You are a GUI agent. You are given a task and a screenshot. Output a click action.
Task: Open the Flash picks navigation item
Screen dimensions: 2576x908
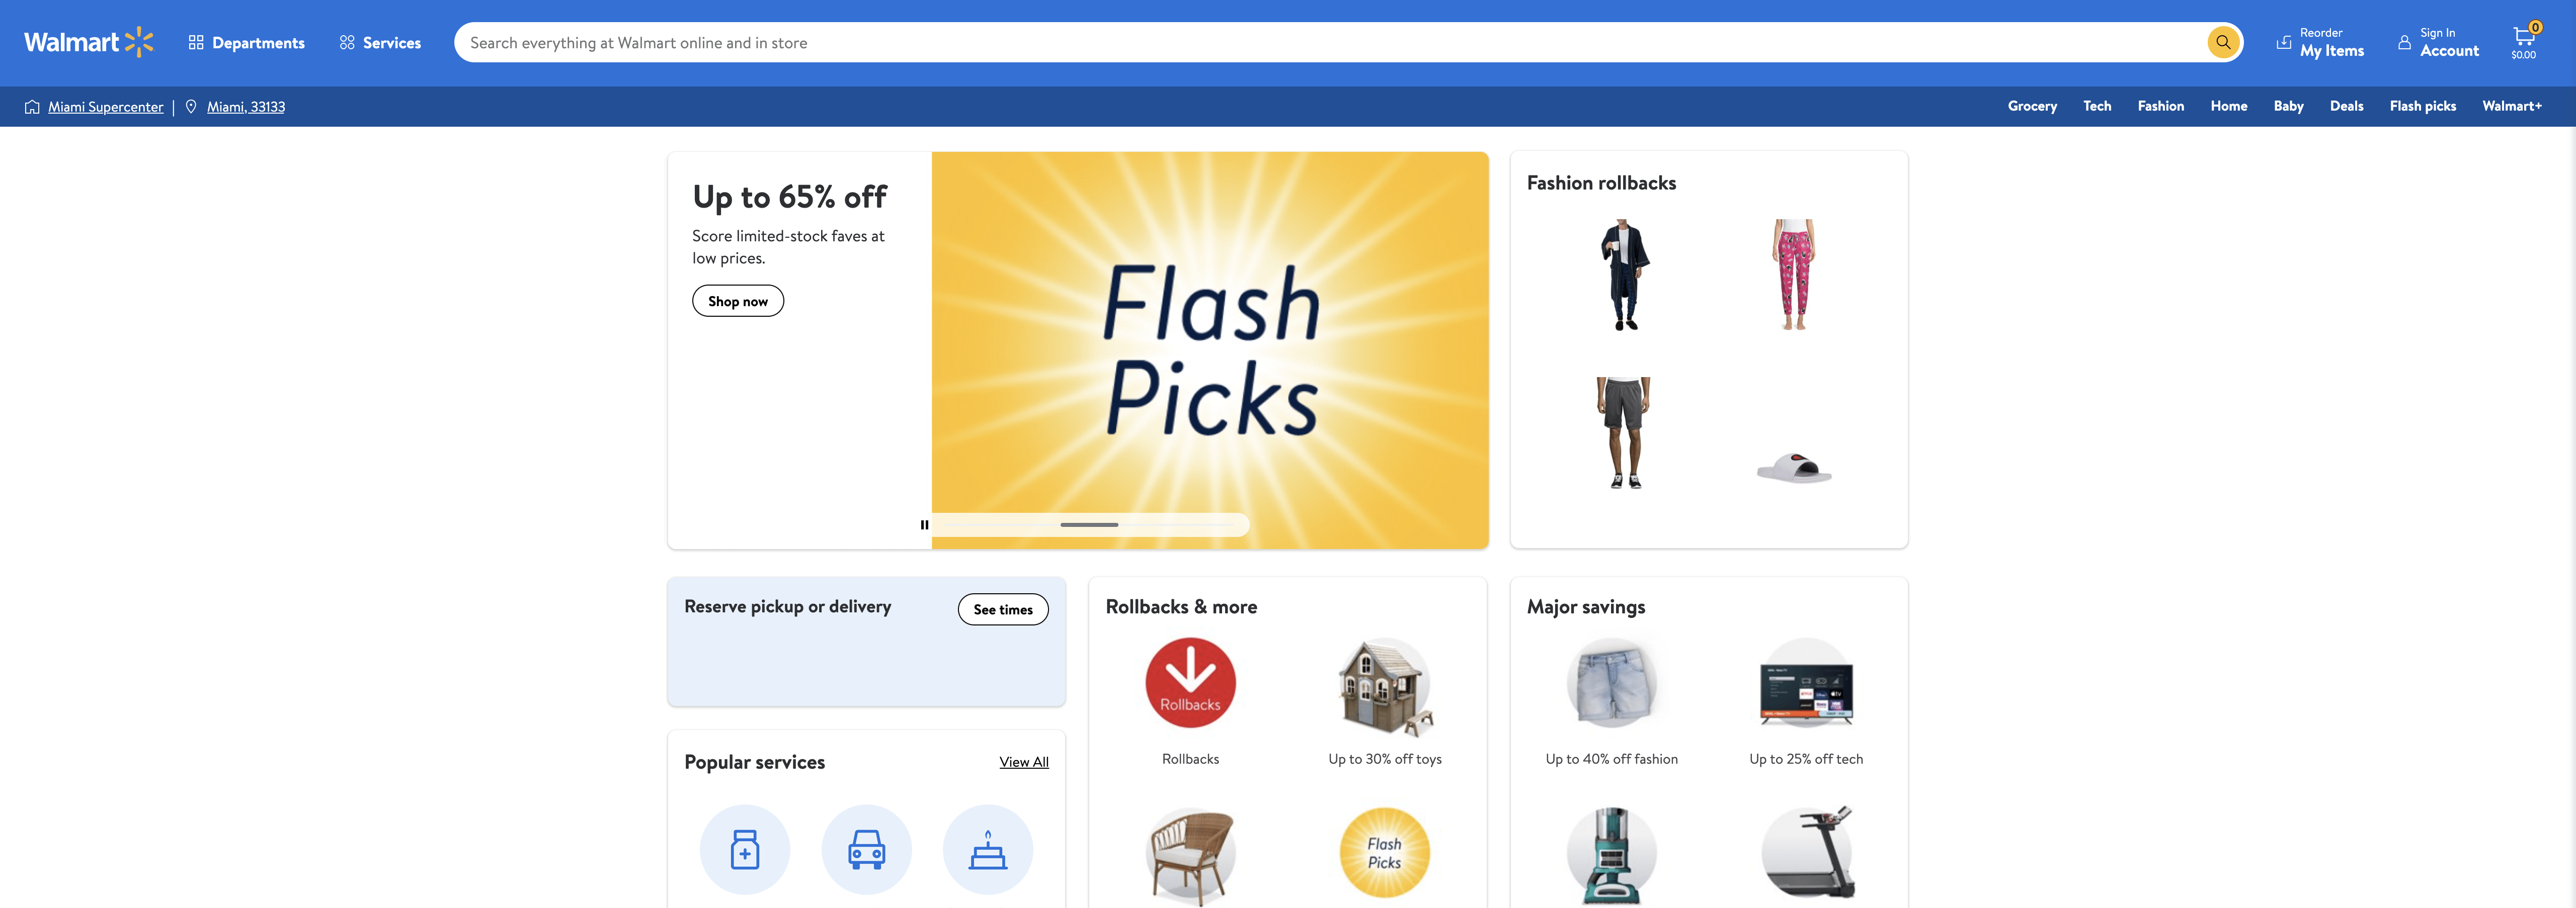[2422, 106]
